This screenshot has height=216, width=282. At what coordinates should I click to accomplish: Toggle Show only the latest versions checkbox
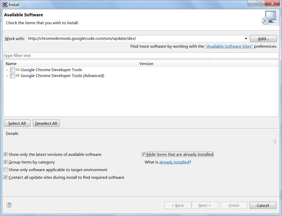(6, 154)
